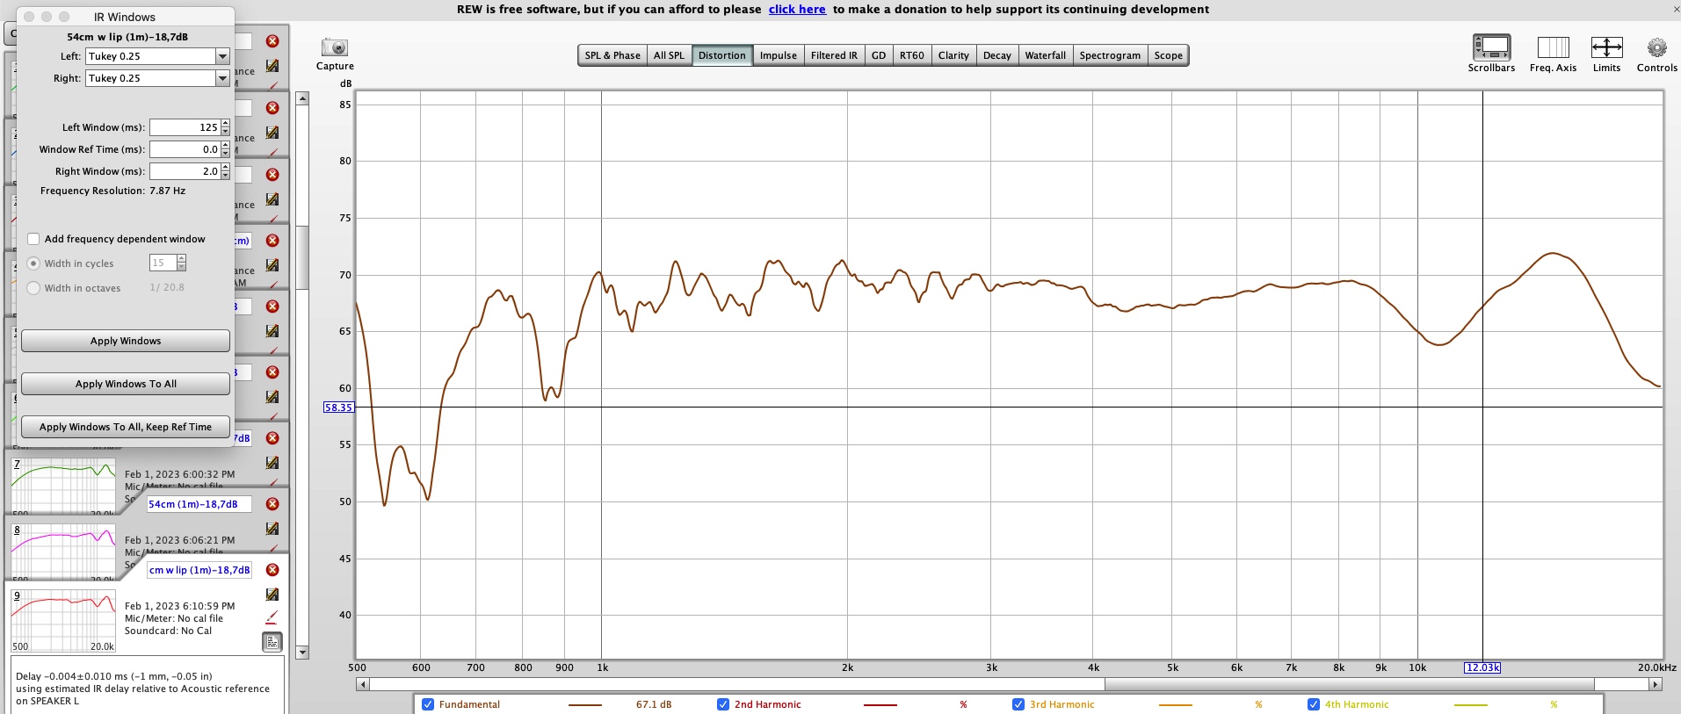Click the 4th Harmonic trace color line
The image size is (1681, 714).
pyautogui.click(x=1471, y=705)
